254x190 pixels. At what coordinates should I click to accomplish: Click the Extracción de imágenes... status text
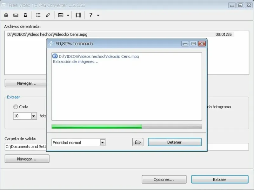[76, 61]
